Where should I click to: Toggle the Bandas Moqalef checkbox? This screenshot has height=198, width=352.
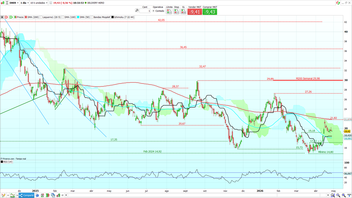click(92, 17)
